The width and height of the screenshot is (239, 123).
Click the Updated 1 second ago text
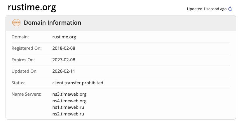coord(207,9)
